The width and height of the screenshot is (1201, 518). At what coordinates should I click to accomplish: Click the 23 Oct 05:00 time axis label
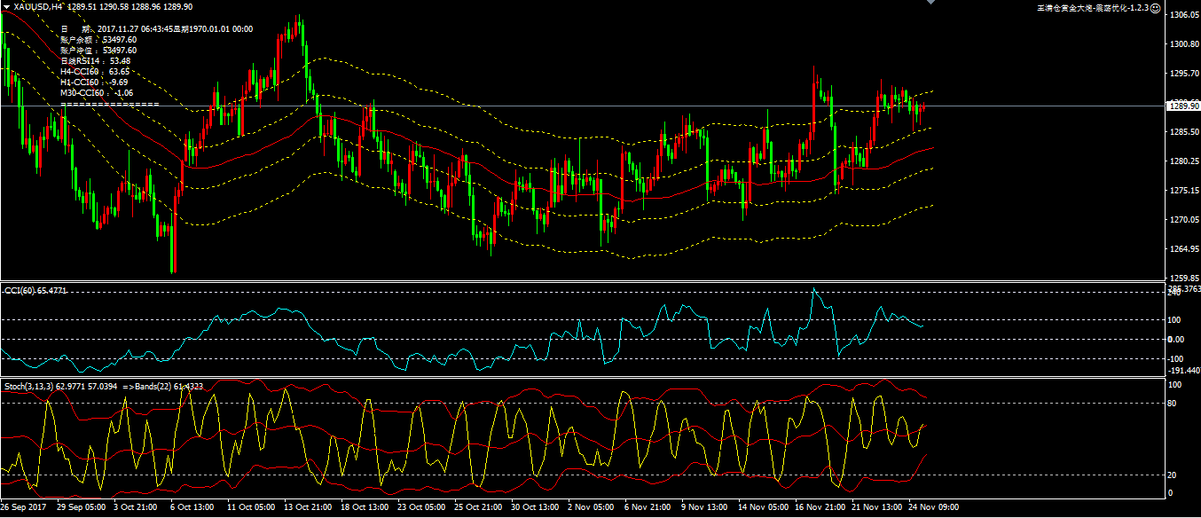420,507
